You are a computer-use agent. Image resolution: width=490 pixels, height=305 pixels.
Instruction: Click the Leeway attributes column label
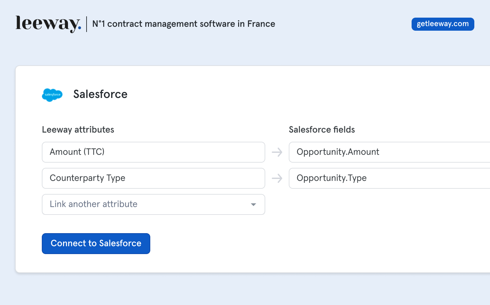point(78,130)
